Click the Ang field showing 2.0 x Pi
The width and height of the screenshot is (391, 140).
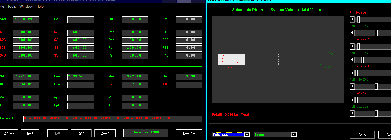(x=26, y=19)
